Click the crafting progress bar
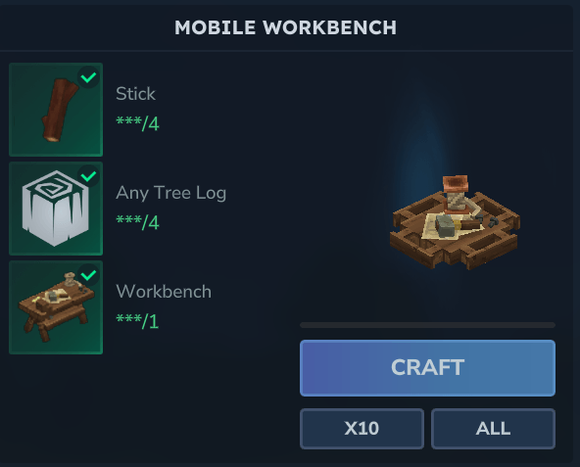This screenshot has width=580, height=467. coord(427,325)
